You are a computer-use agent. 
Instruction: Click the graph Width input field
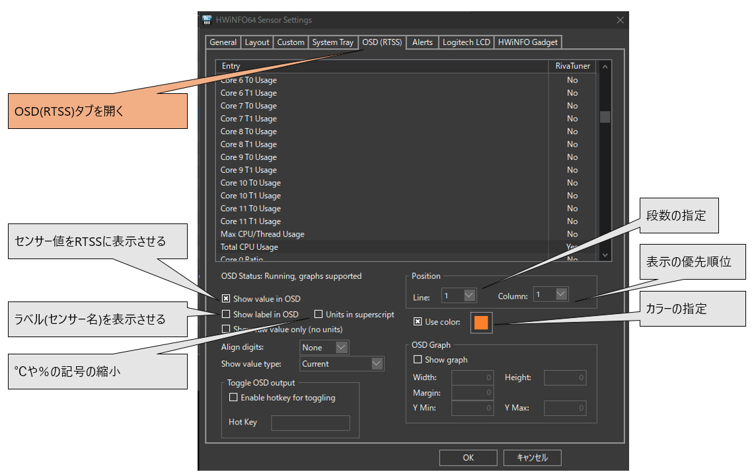click(x=472, y=377)
